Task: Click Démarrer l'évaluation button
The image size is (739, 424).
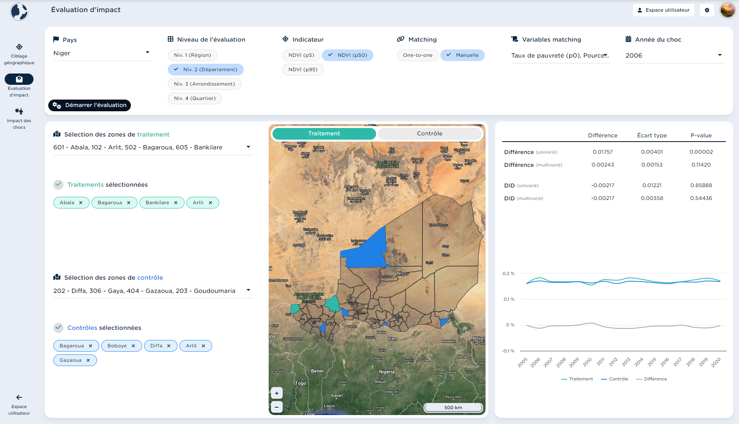Action: click(x=90, y=105)
